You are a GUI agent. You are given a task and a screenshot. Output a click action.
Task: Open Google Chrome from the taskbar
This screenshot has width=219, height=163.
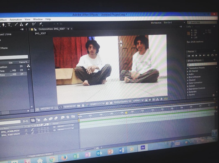point(52,159)
